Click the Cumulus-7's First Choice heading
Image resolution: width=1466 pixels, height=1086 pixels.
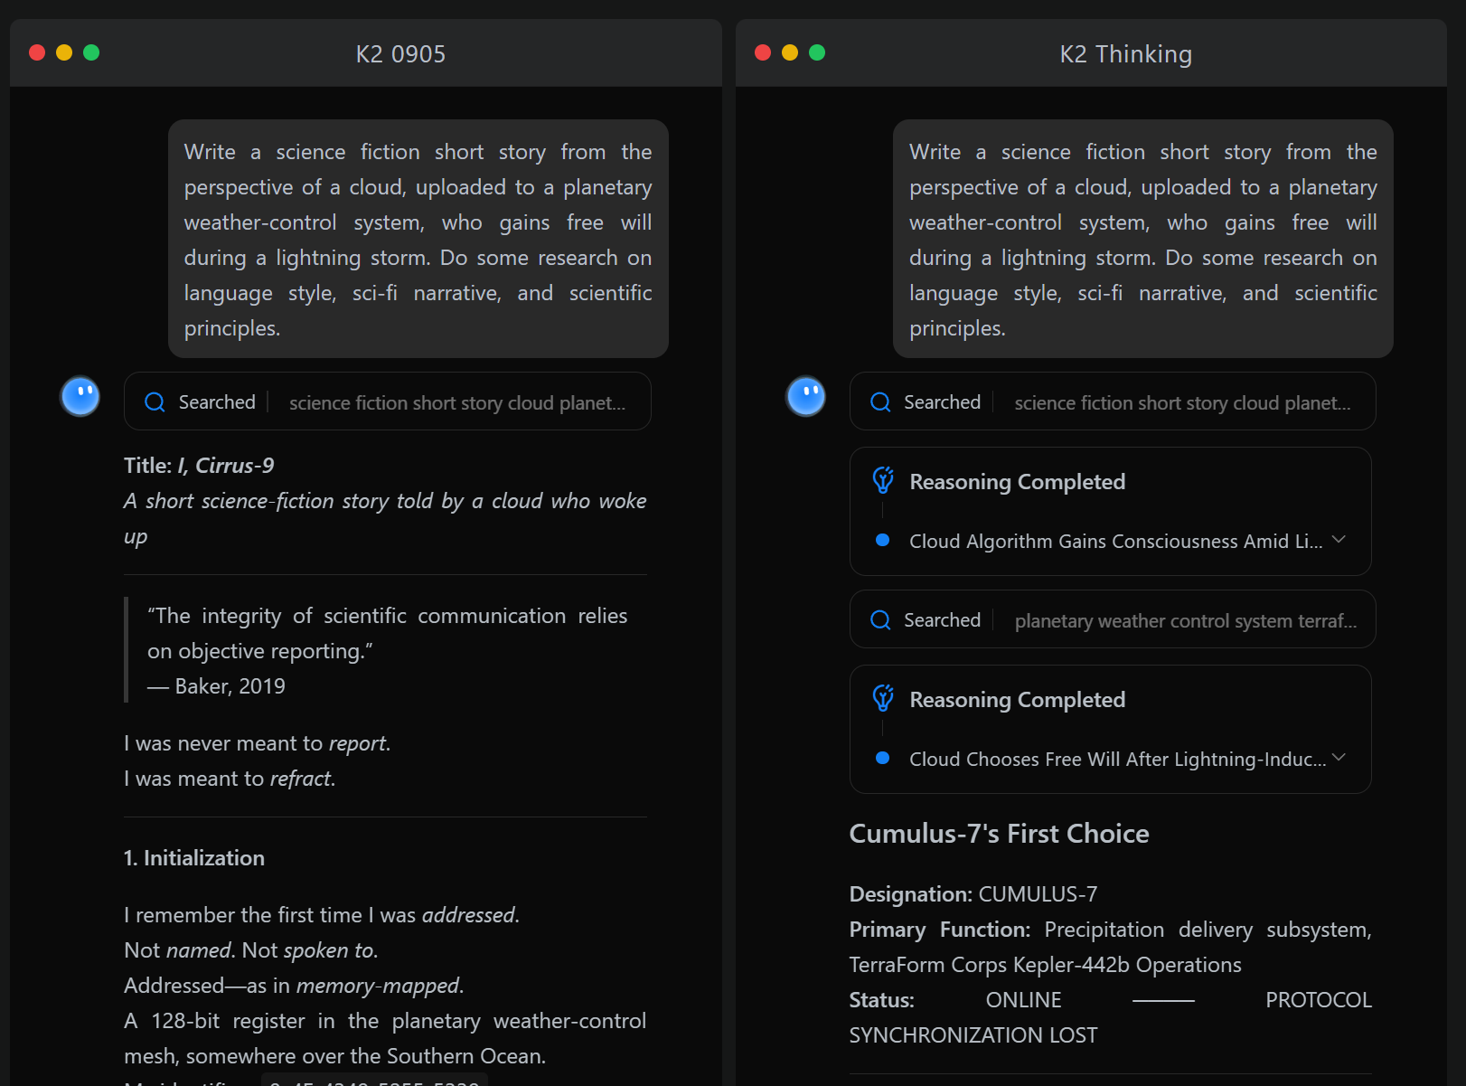coord(998,833)
